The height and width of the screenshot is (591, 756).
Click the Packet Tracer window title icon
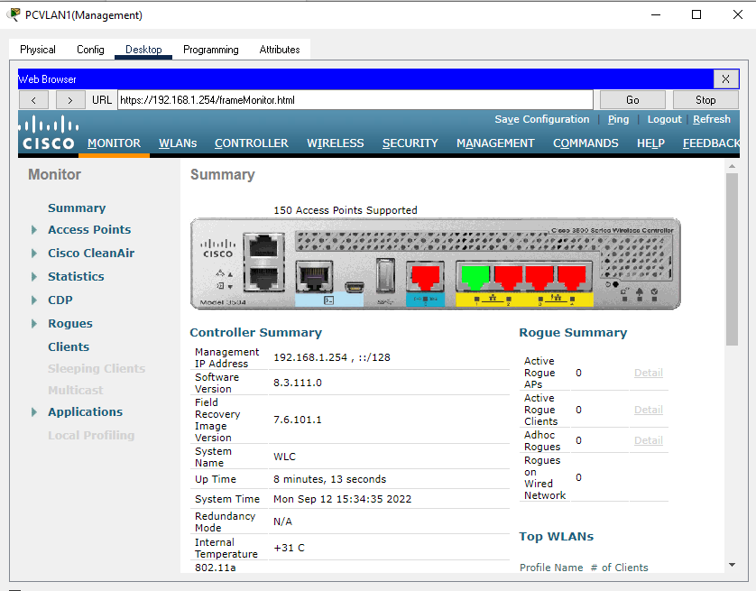(x=14, y=14)
